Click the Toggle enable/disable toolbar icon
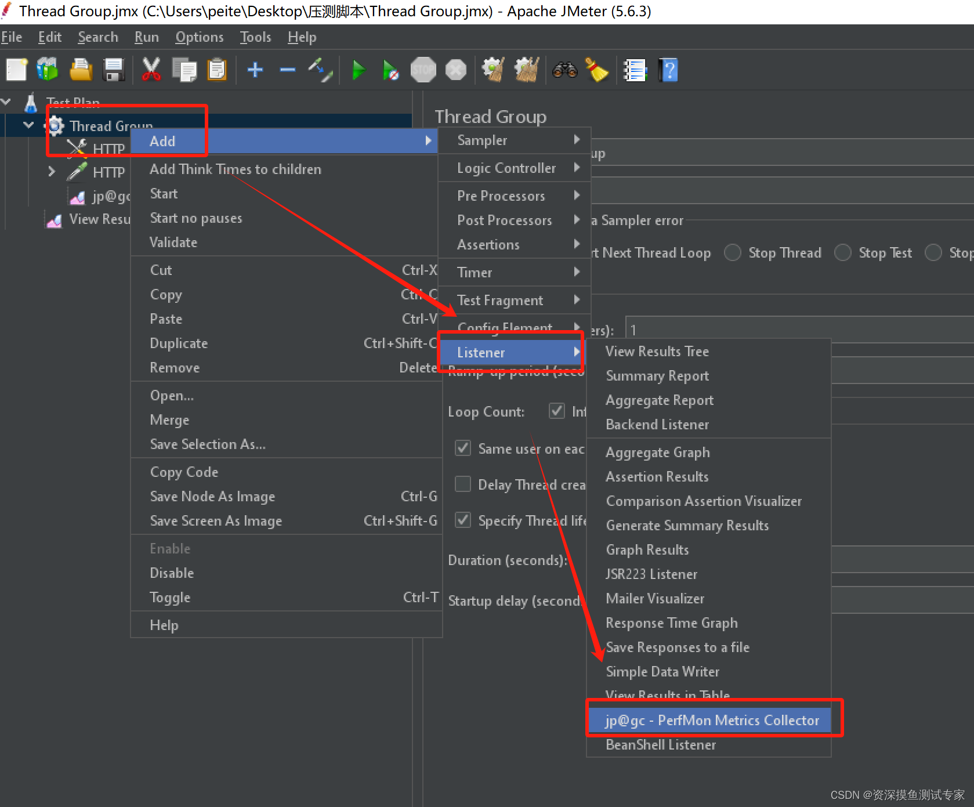This screenshot has width=974, height=807. [x=320, y=70]
